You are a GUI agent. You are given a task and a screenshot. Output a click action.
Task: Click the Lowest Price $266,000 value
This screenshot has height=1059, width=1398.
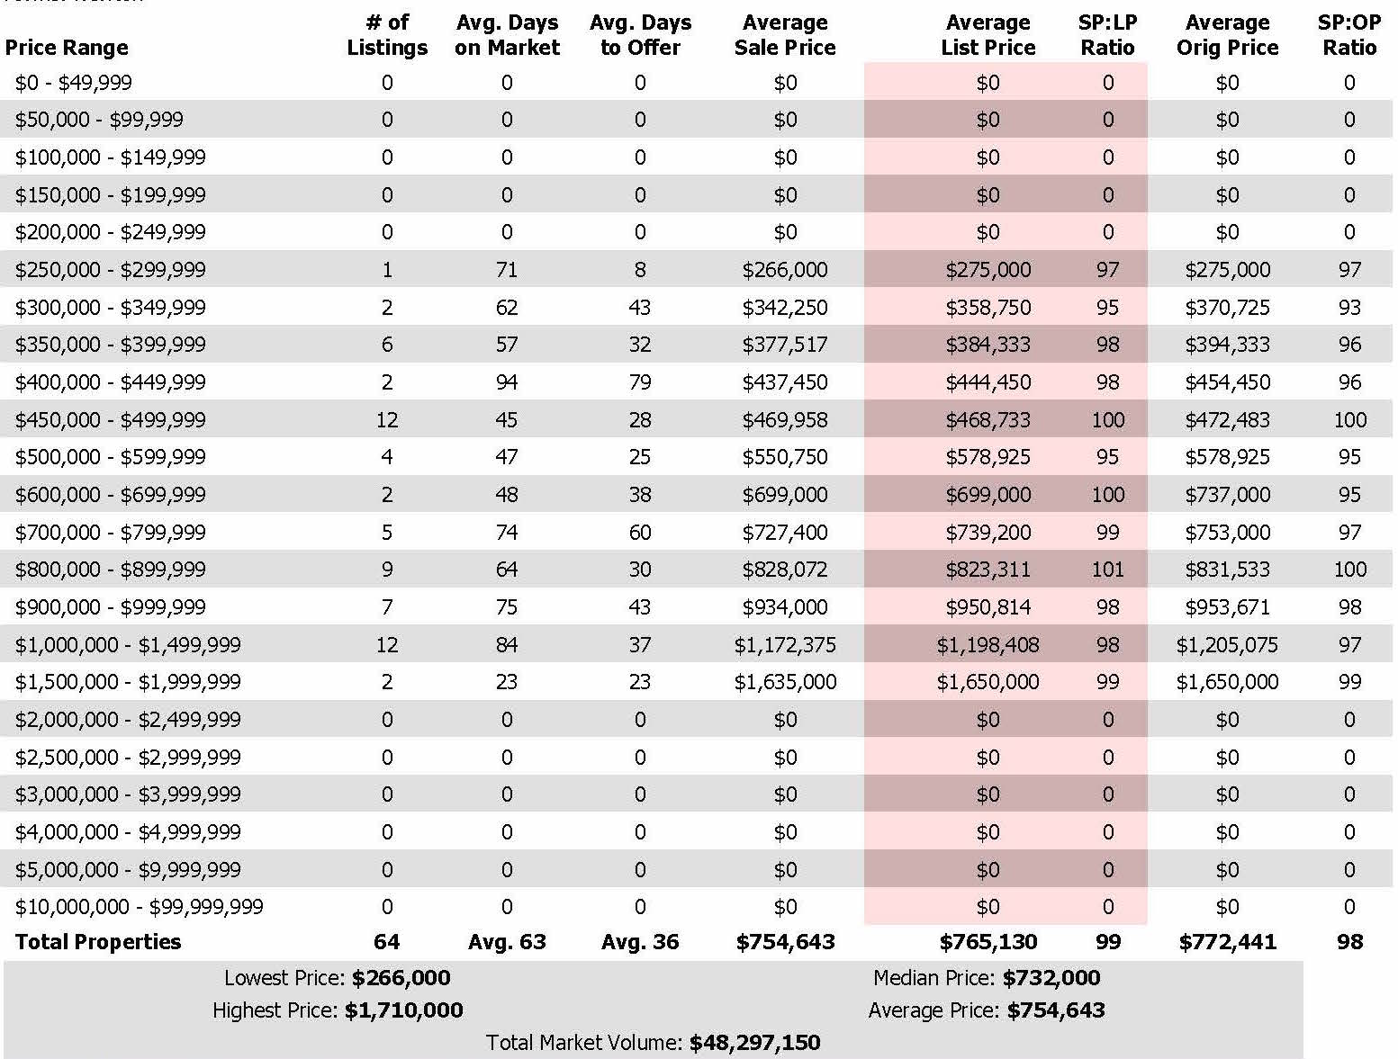[x=401, y=978]
